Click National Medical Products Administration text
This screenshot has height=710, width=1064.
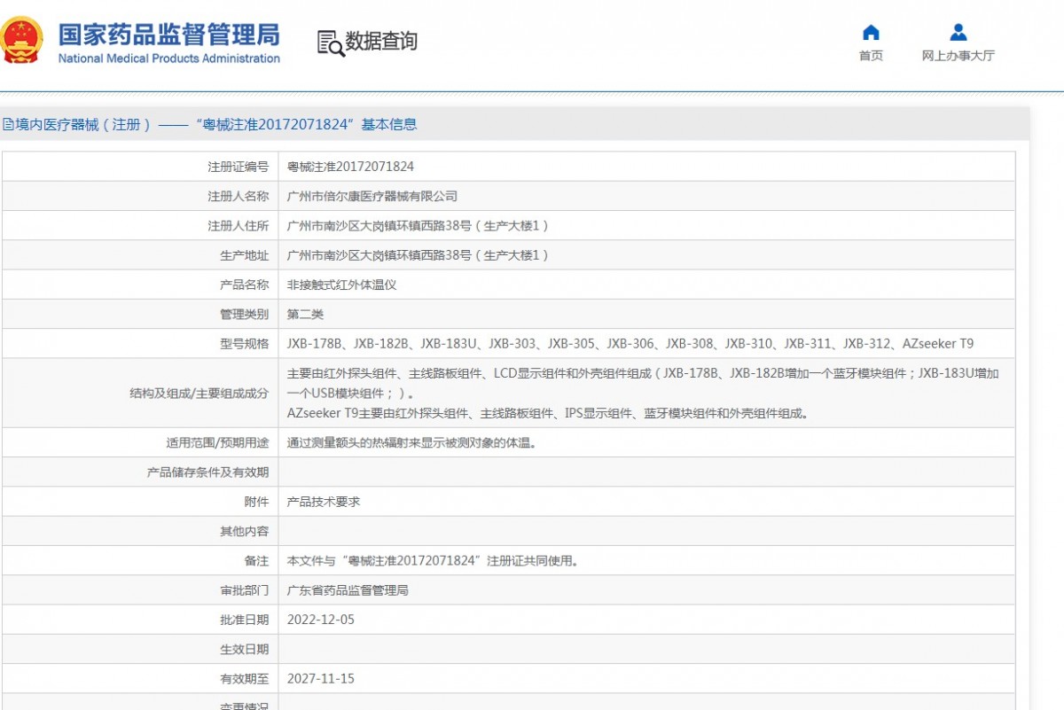pos(168,59)
